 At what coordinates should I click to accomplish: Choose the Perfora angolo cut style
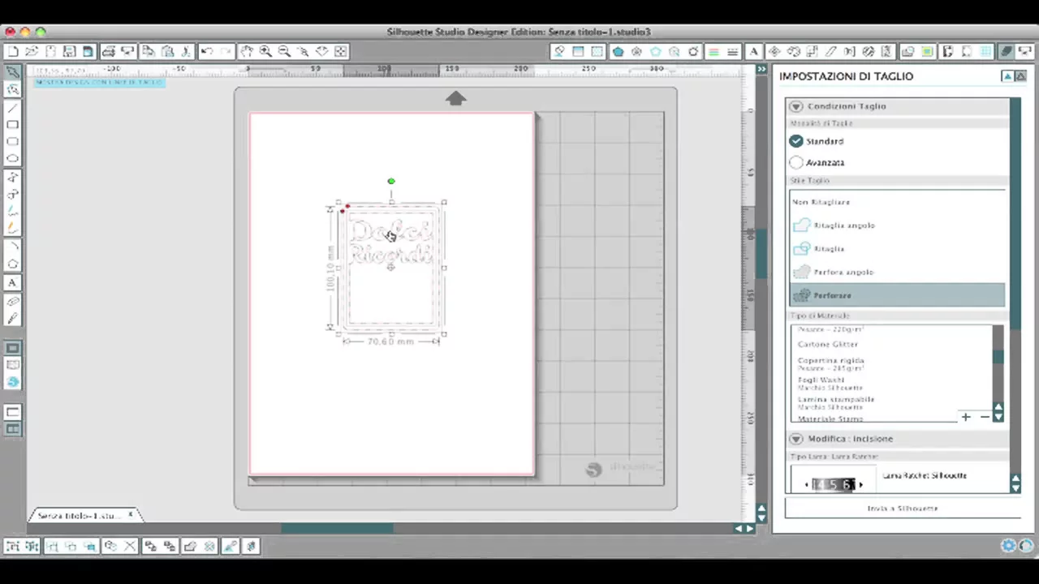[x=898, y=272]
